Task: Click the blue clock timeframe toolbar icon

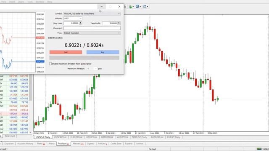Action: click(137, 7)
